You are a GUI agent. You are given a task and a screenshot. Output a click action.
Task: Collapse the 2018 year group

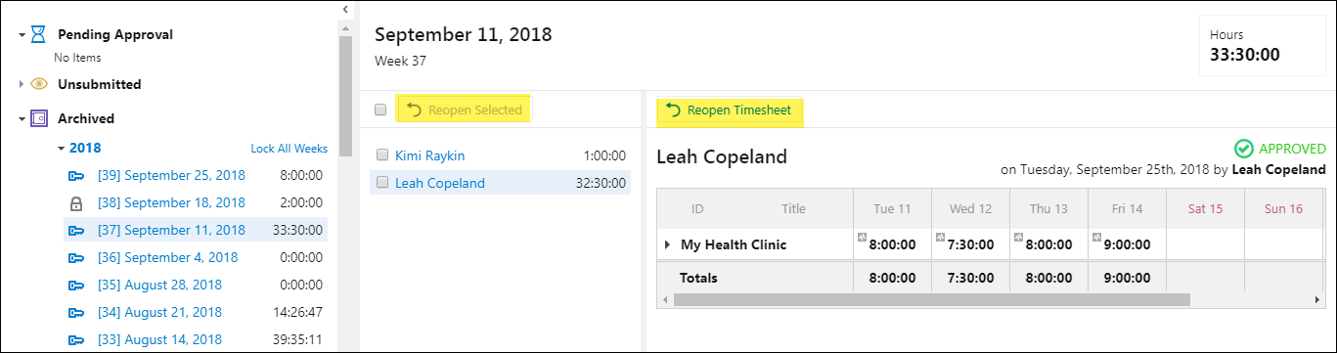click(x=61, y=149)
